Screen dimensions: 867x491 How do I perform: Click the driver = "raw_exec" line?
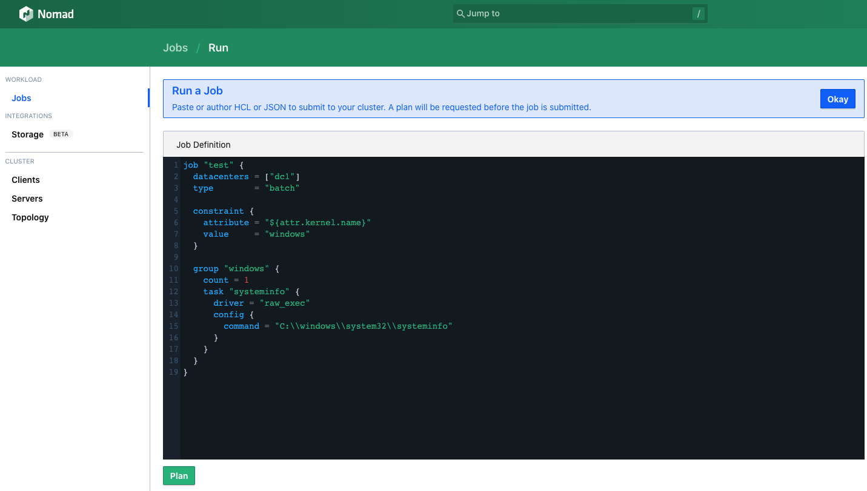point(262,303)
